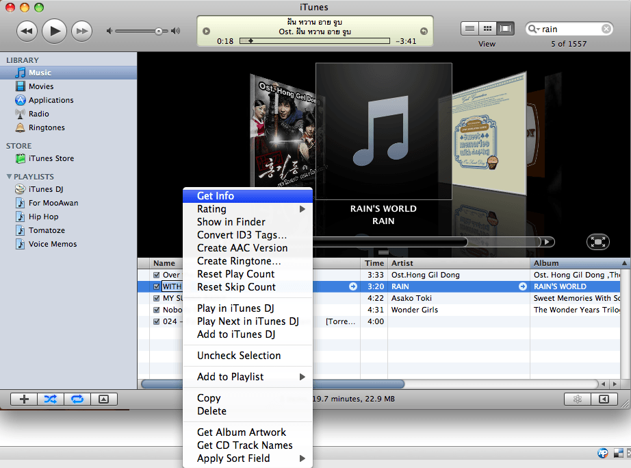Choose Play in iTunes DJ
The image size is (631, 468).
click(248, 308)
